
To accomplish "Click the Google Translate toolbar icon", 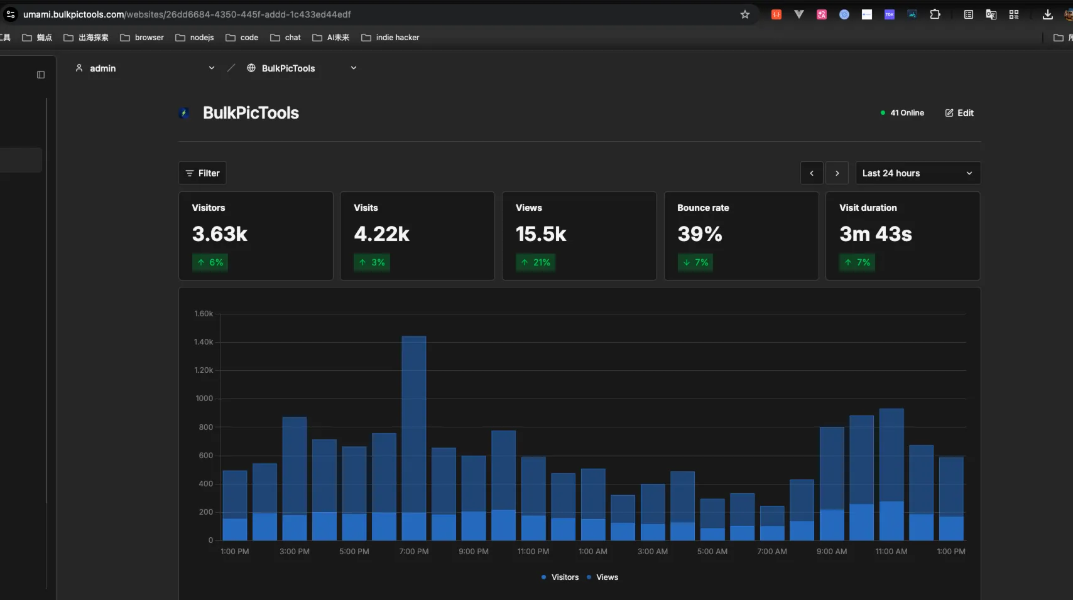I will tap(991, 14).
